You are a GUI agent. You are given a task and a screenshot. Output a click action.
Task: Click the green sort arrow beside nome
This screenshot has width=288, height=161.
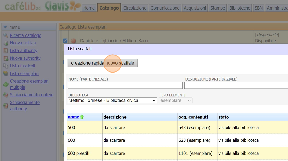[82, 117]
